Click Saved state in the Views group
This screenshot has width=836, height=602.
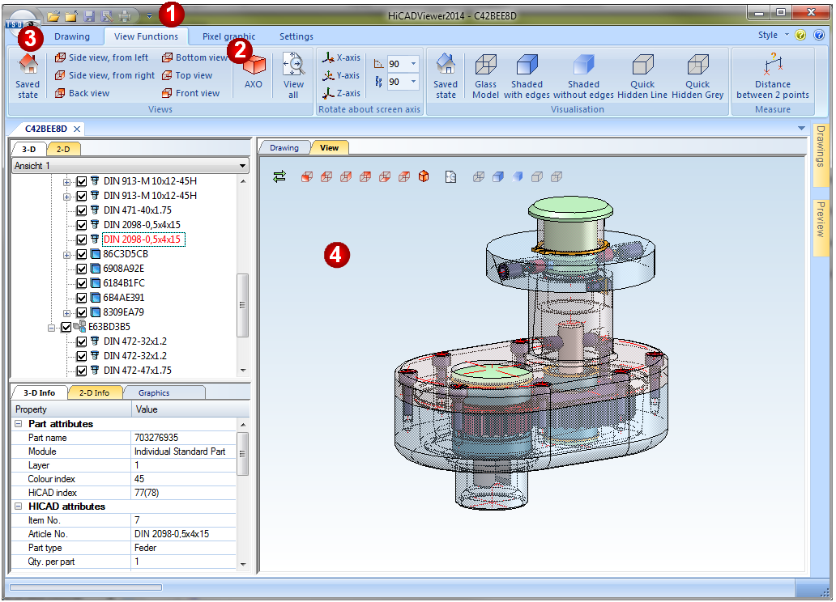[28, 75]
